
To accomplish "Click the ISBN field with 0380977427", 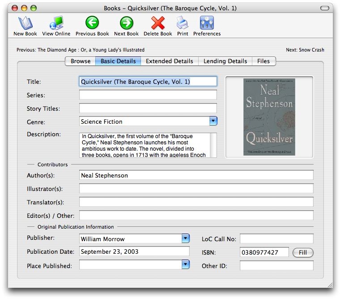I will click(x=264, y=252).
